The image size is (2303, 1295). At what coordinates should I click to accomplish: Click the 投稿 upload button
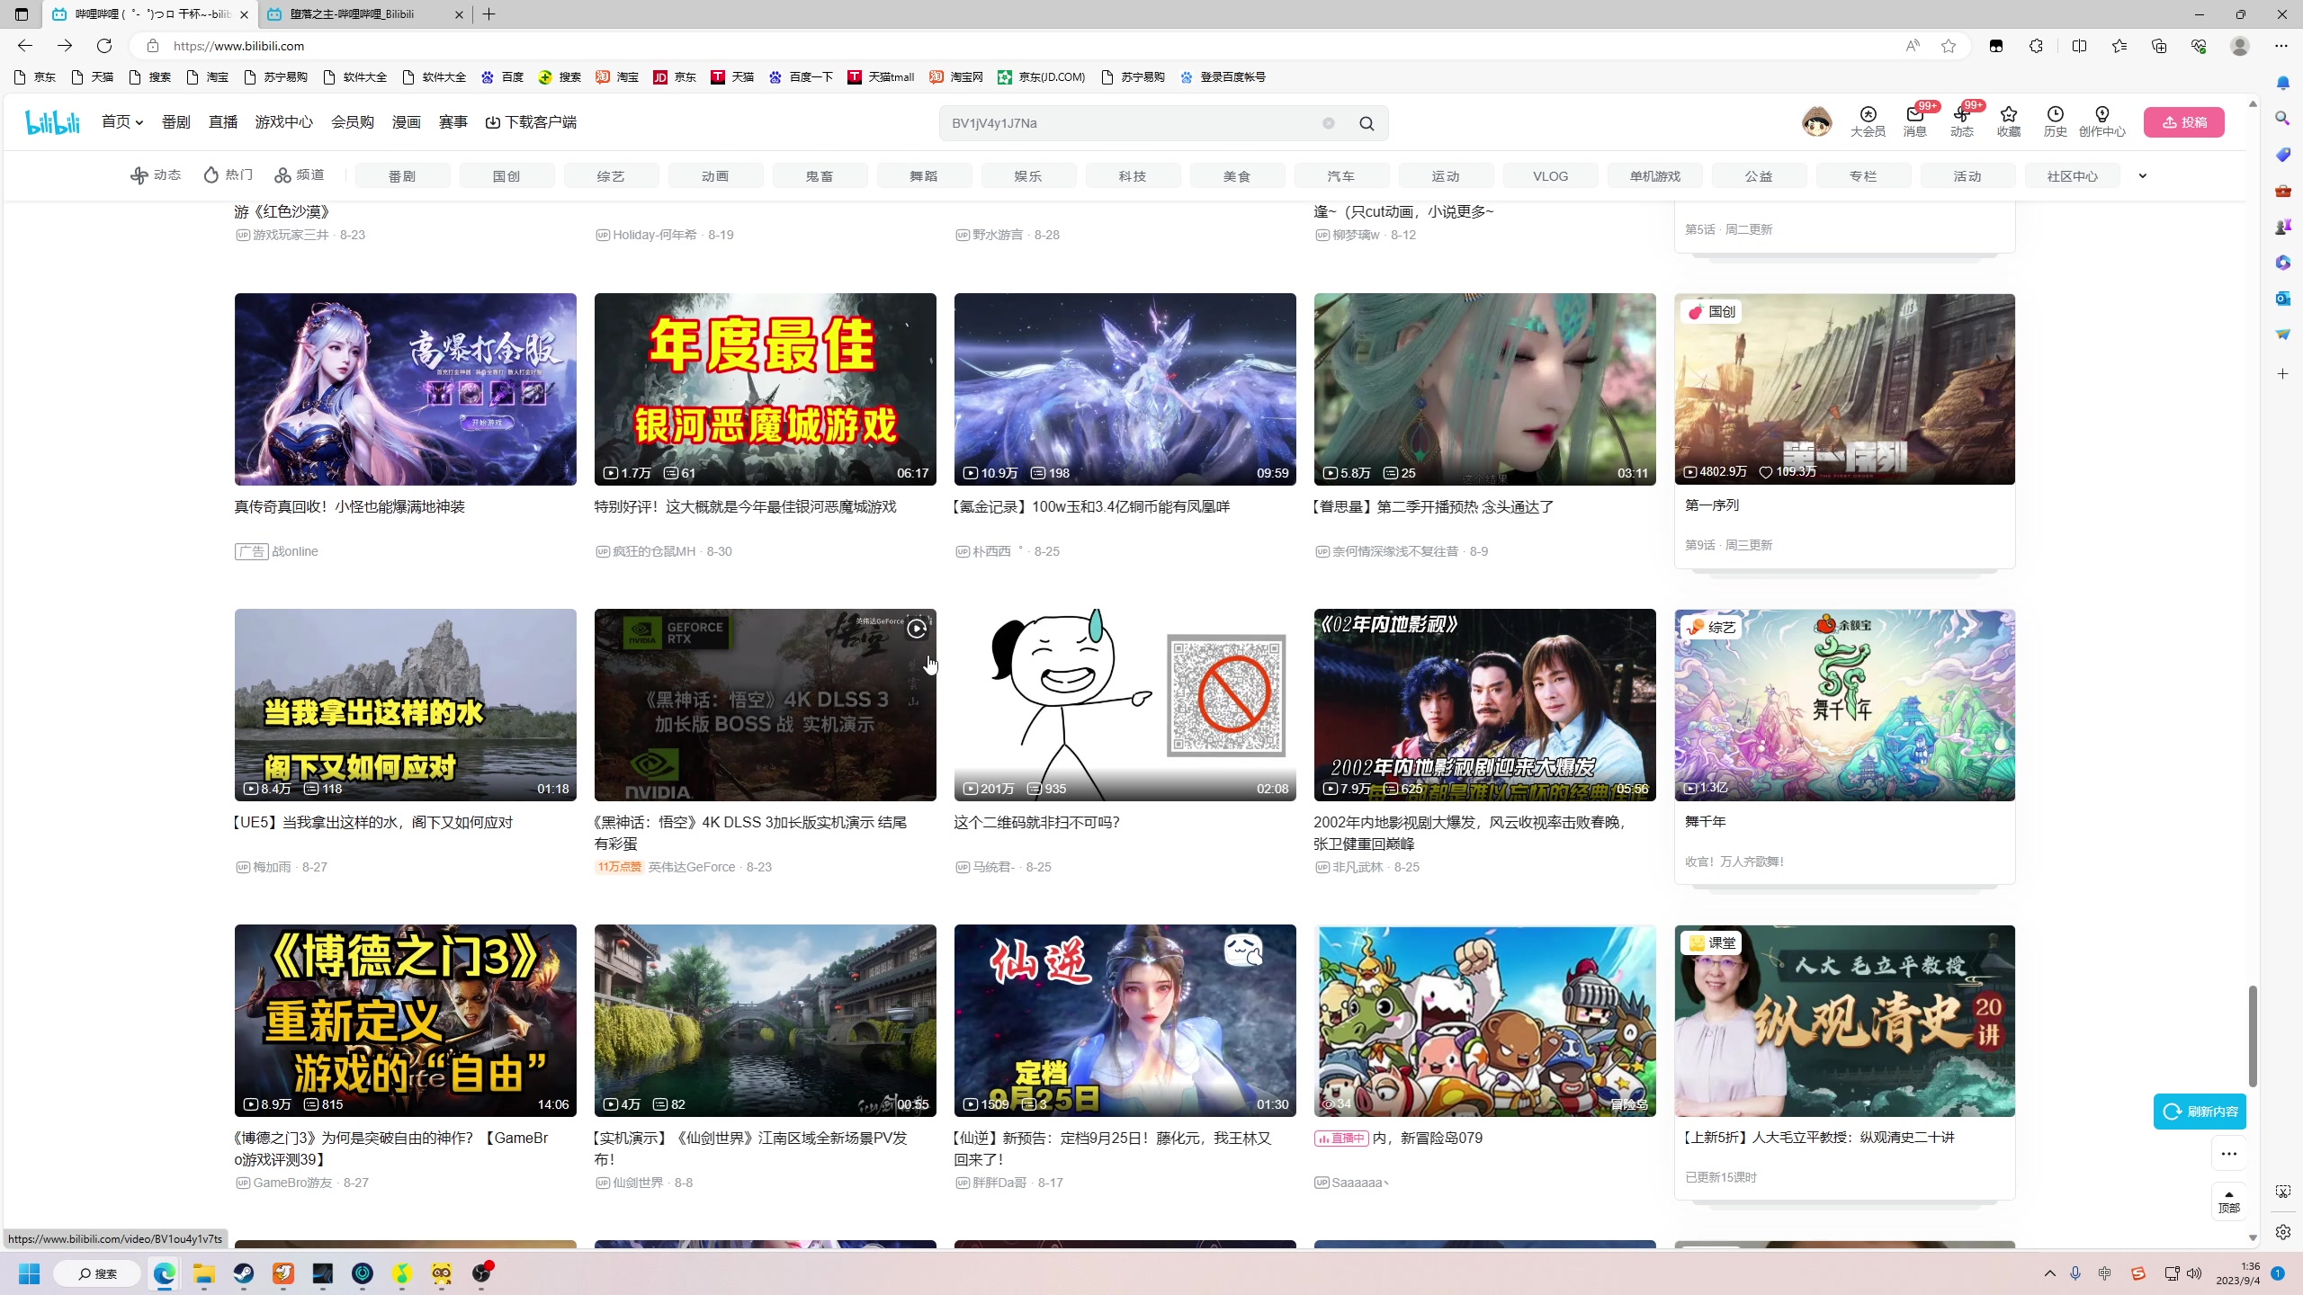coord(2184,122)
